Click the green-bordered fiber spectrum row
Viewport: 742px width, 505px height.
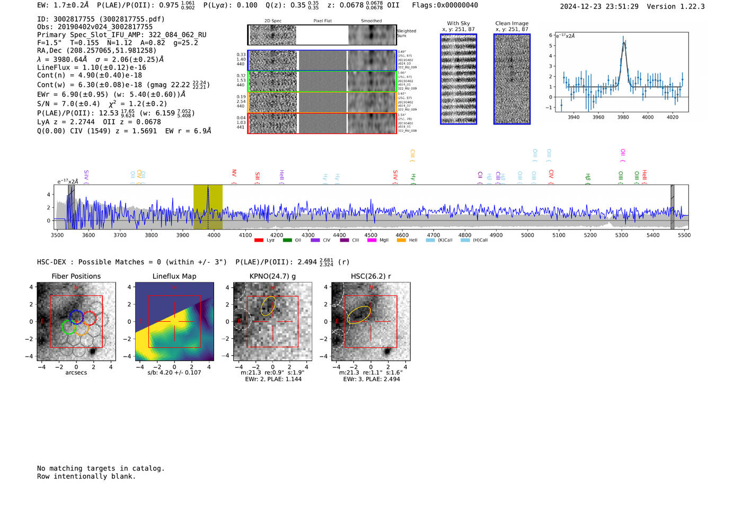point(322,82)
